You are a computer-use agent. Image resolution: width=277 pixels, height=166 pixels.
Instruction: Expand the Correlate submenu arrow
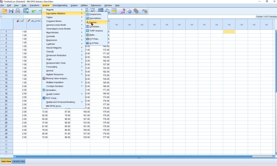click(82, 36)
